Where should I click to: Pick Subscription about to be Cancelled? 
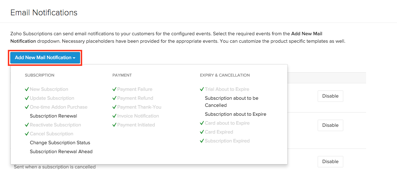click(232, 101)
